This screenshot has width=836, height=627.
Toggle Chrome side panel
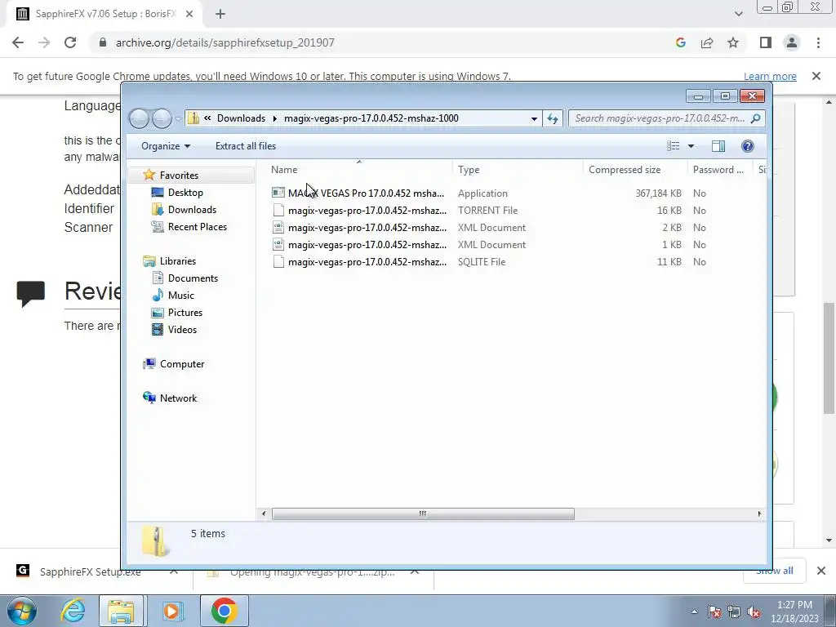pyautogui.click(x=766, y=42)
